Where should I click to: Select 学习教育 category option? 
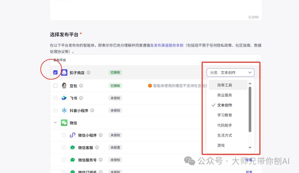228,115
